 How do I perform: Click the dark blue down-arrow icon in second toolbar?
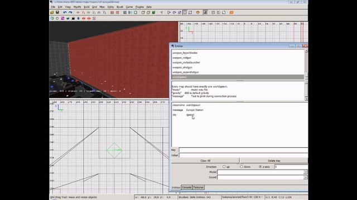click(79, 18)
